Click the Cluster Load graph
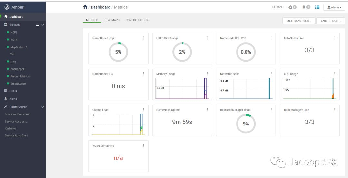 [118, 124]
